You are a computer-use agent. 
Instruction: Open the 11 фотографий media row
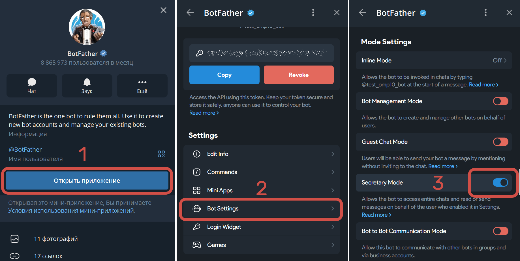click(87, 239)
